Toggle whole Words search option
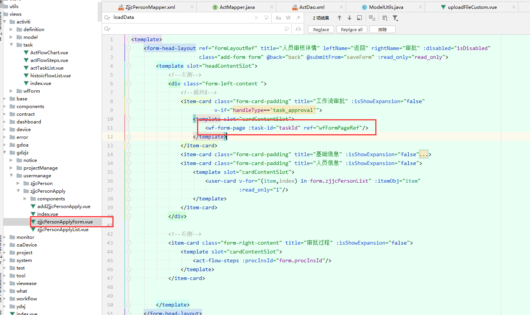Screen dimensions: 530x315 [288, 18]
